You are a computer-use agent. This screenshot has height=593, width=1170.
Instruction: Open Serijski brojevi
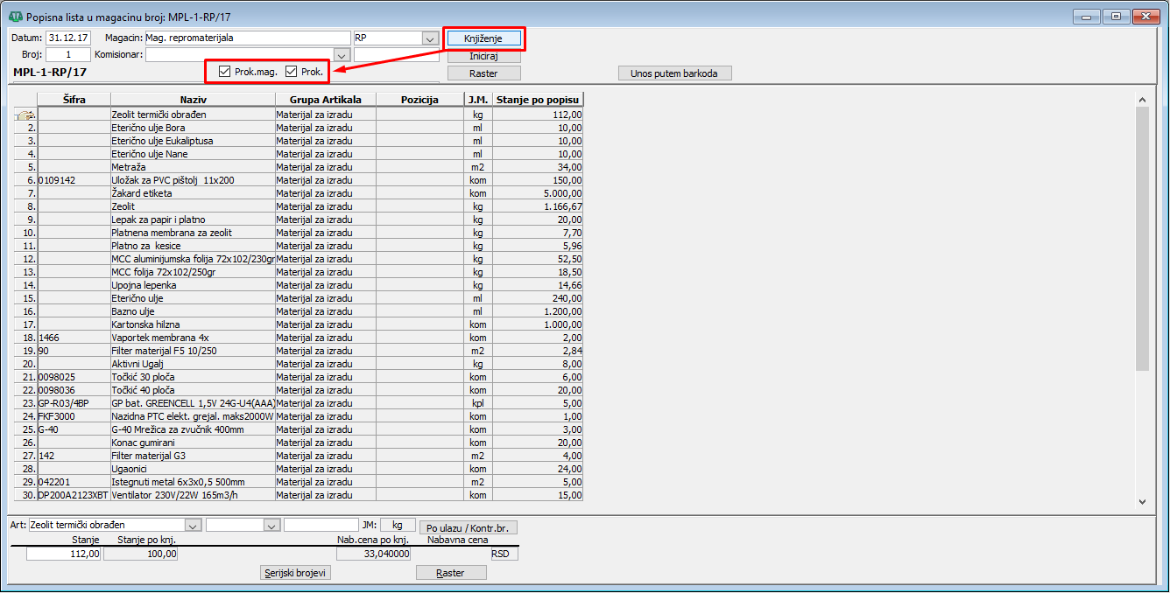click(x=296, y=573)
